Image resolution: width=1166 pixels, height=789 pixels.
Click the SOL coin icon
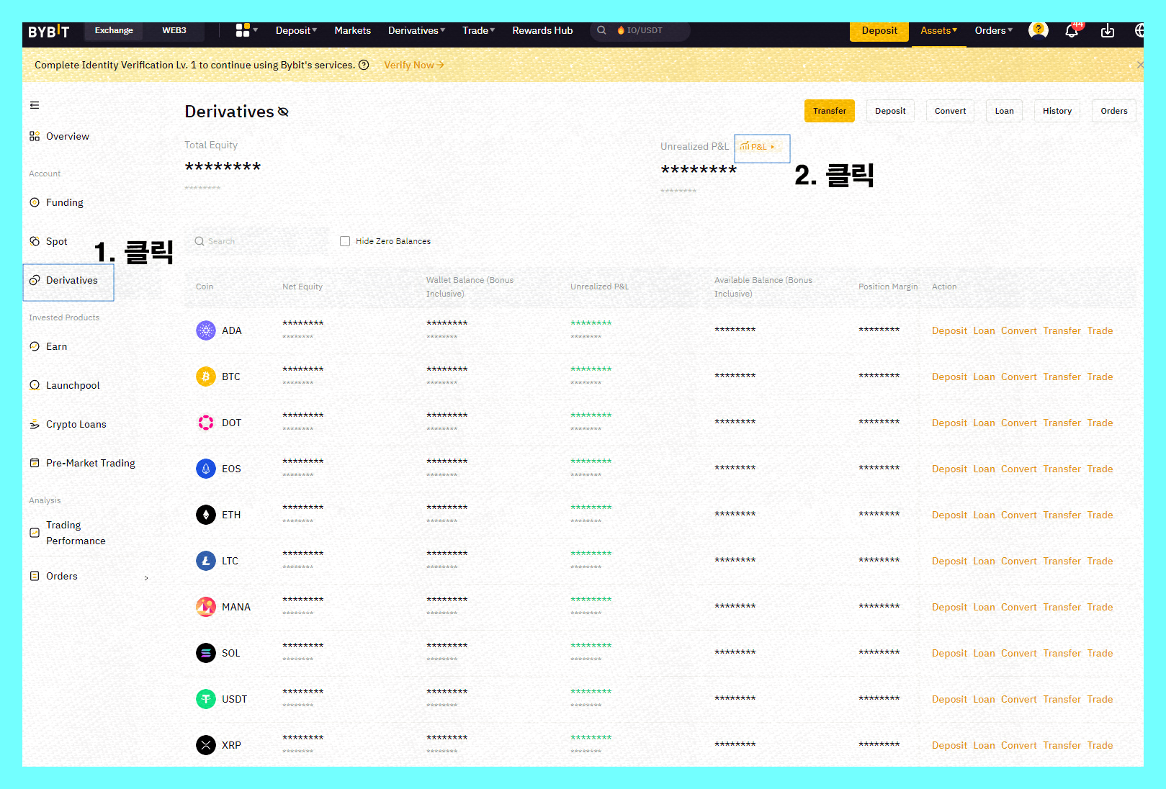pos(206,653)
